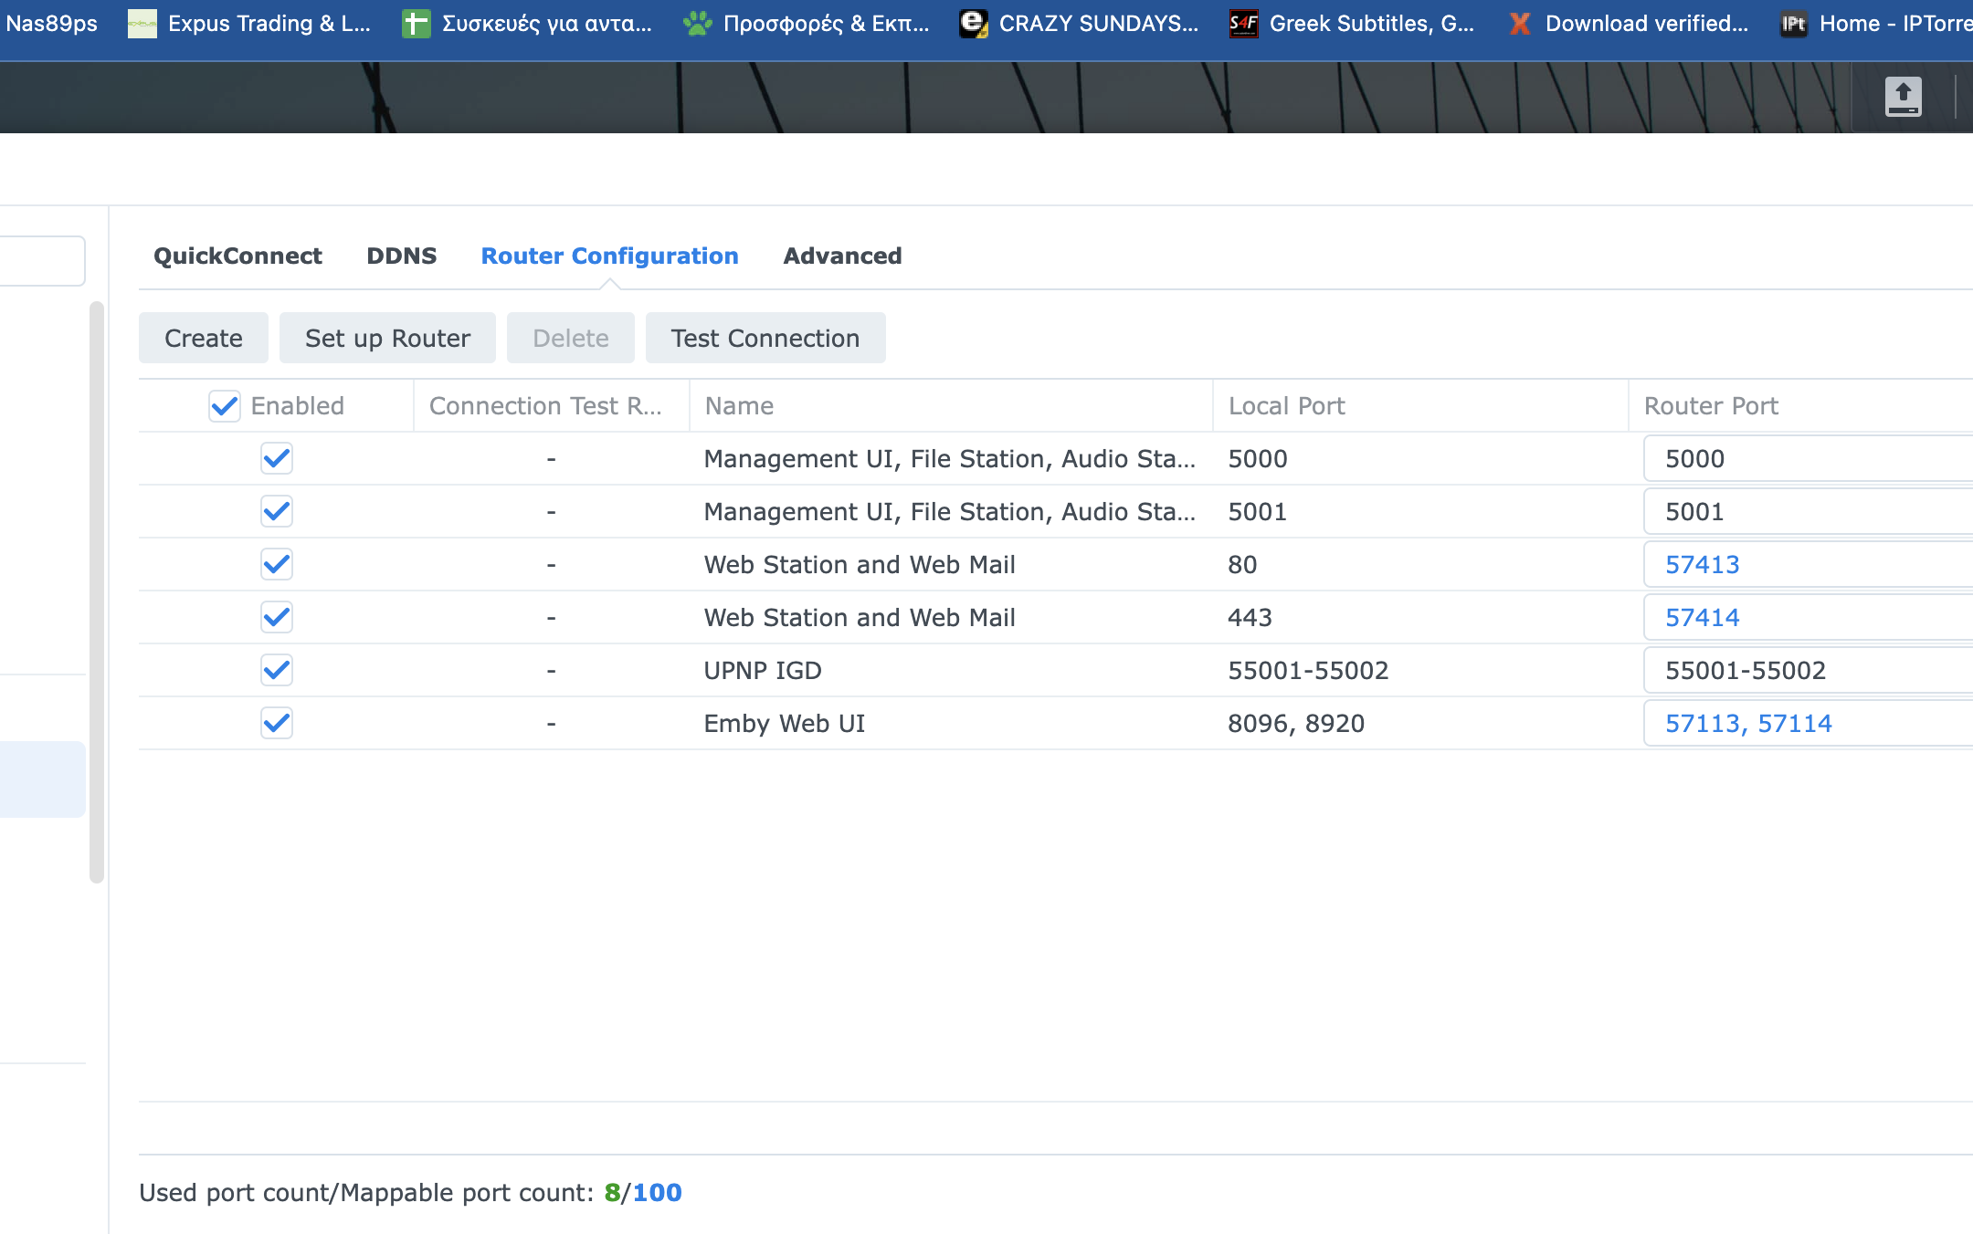Toggle the Enabled header checkbox
The image size is (1973, 1234).
click(x=225, y=406)
